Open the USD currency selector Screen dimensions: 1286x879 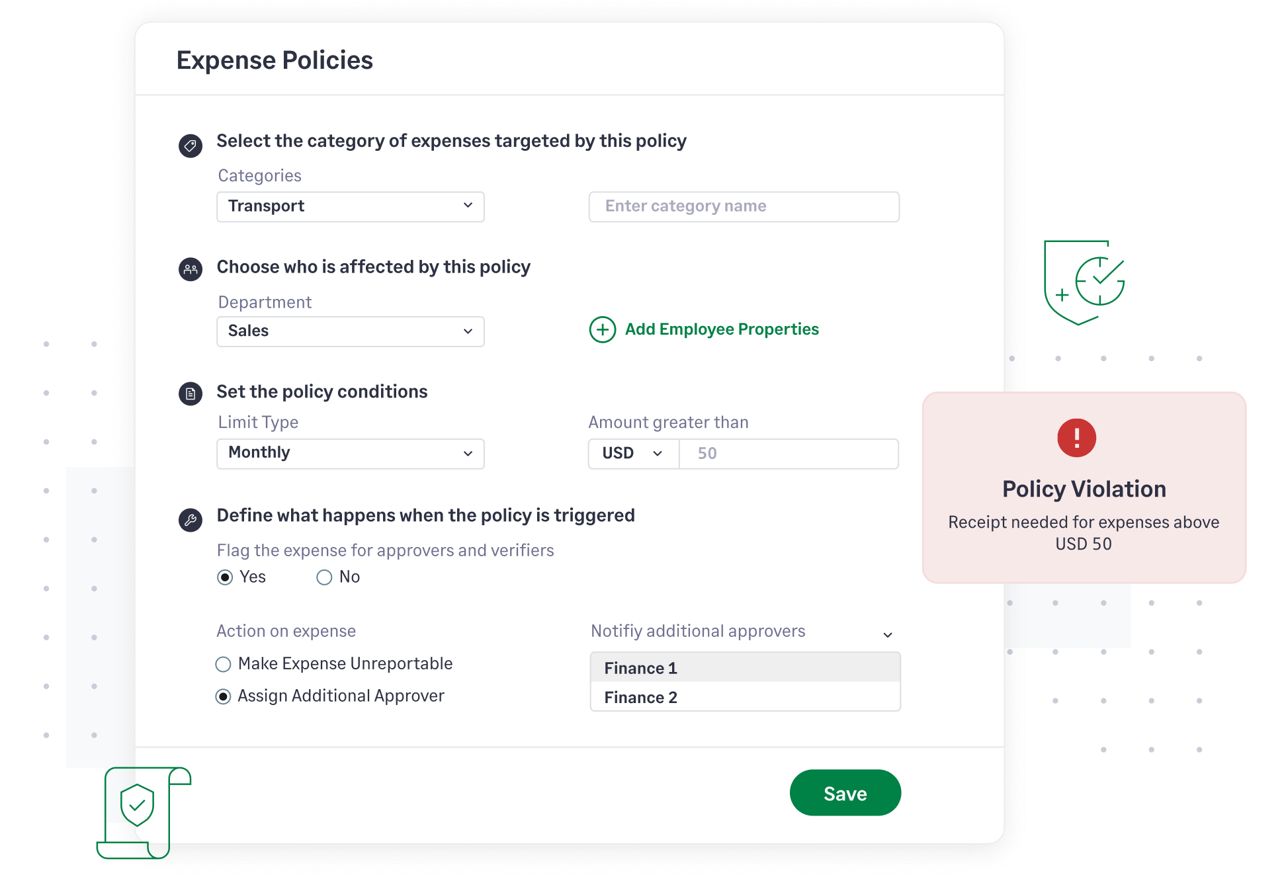point(632,453)
